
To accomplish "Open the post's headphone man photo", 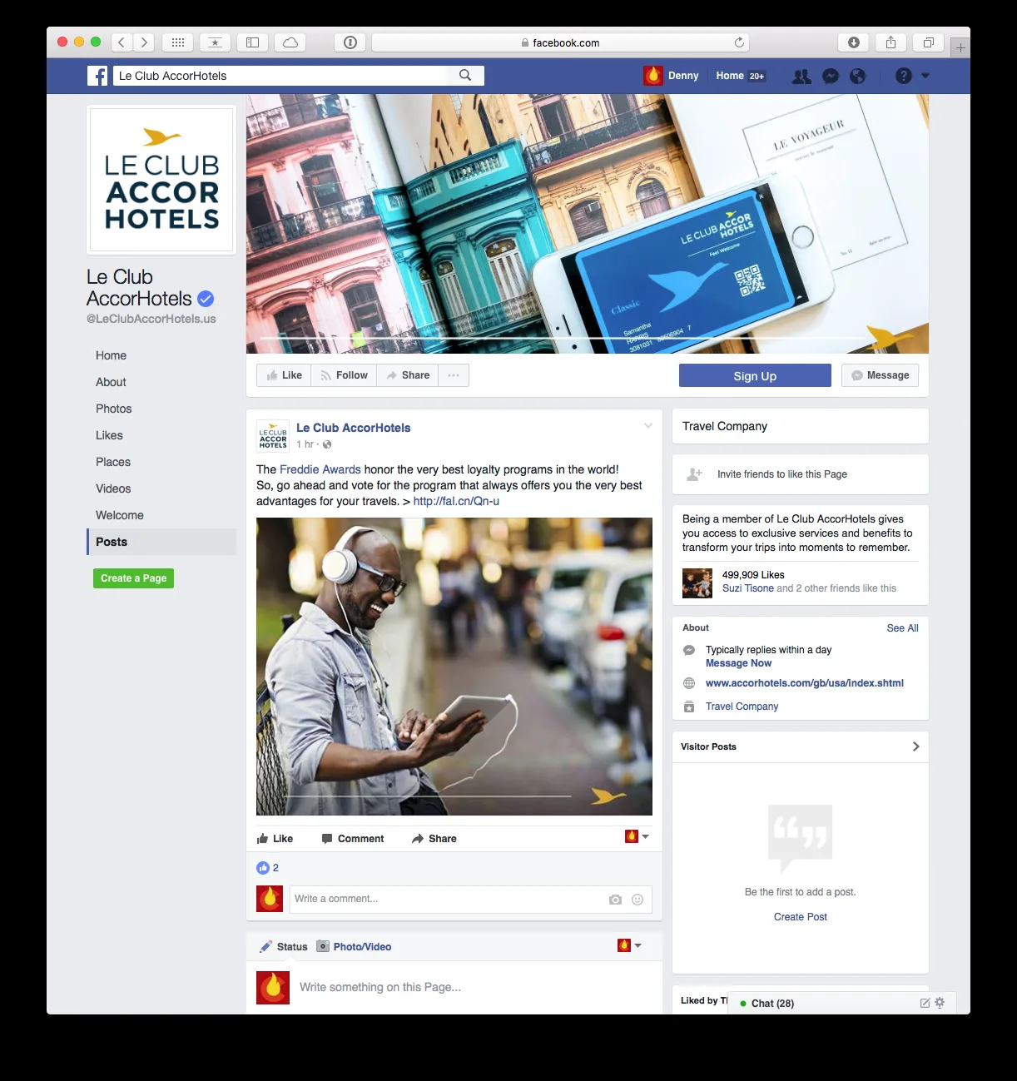I will tap(454, 667).
